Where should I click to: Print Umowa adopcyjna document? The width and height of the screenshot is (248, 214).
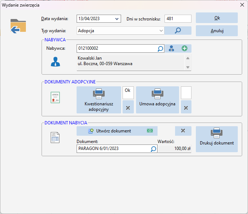158,100
